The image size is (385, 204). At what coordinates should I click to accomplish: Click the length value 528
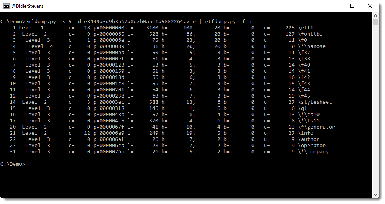point(154,34)
